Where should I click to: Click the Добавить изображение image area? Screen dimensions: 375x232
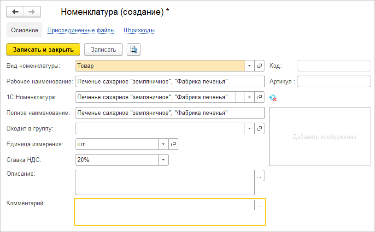coord(319,137)
